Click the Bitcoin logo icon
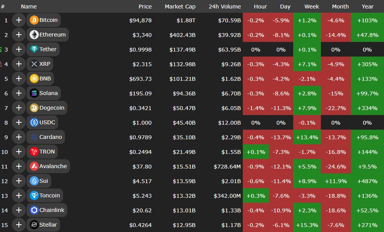384x232 pixels. [x=34, y=20]
